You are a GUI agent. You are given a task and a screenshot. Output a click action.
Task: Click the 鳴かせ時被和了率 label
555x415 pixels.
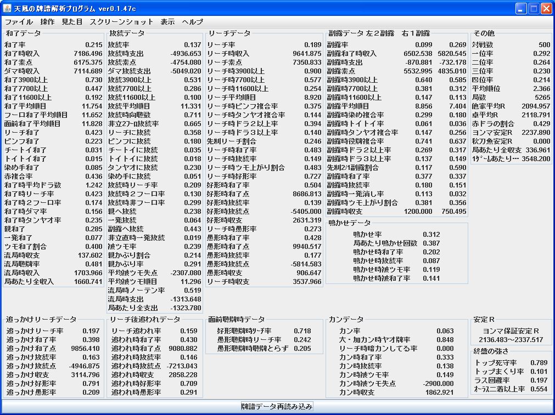[x=382, y=278]
